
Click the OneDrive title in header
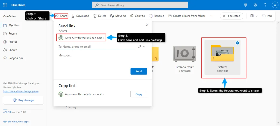(18, 5)
